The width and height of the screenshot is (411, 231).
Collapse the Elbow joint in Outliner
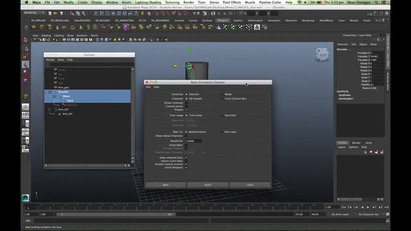click(x=54, y=96)
